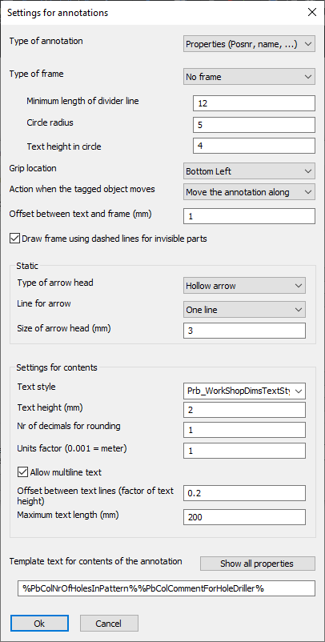Viewport: 325px width, 642px height.
Task: Expand the Text style dropdown
Action: click(x=244, y=391)
